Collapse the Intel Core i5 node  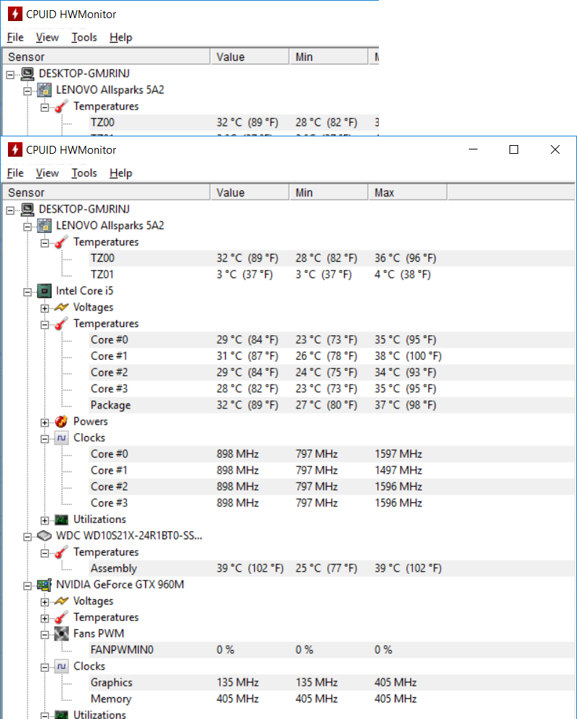point(28,292)
